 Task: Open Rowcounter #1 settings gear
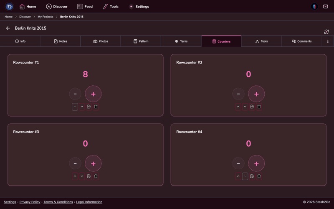coord(89,107)
